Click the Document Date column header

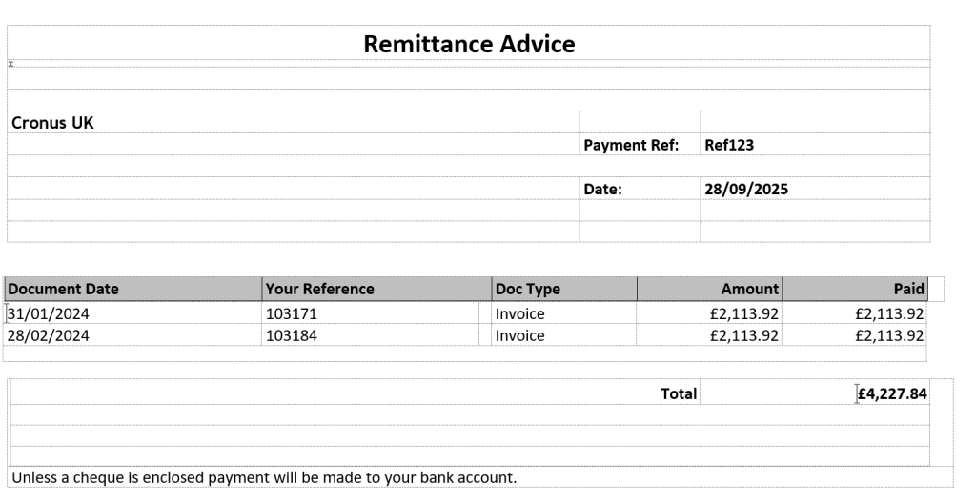63,290
